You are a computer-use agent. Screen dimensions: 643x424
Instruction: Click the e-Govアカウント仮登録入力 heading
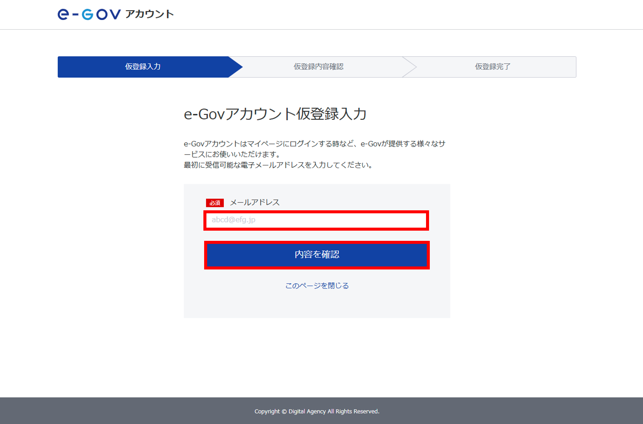pos(275,114)
